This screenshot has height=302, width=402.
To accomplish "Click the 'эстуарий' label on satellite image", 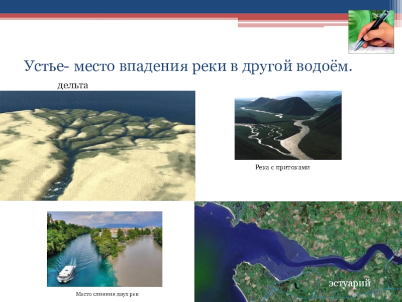I will (x=350, y=284).
